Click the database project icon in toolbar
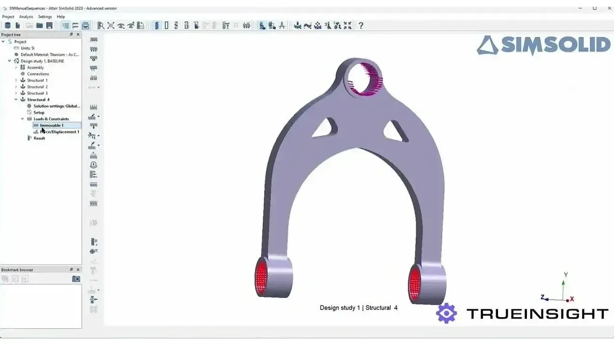The height and width of the screenshot is (346, 614). pyautogui.click(x=7, y=26)
